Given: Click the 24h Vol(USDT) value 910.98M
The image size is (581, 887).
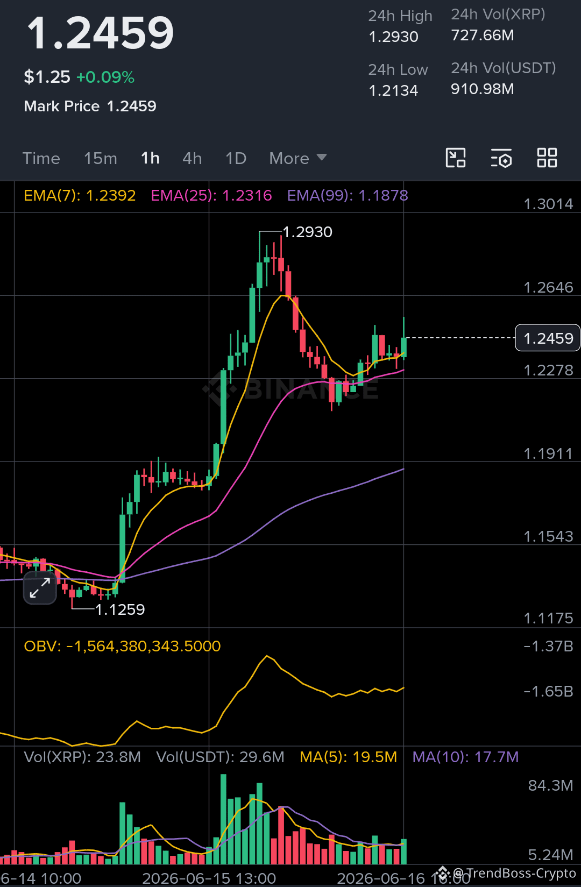Looking at the screenshot, I should pyautogui.click(x=483, y=89).
